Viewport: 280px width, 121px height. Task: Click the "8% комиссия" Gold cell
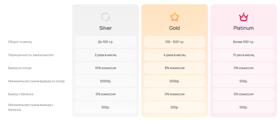(x=174, y=68)
